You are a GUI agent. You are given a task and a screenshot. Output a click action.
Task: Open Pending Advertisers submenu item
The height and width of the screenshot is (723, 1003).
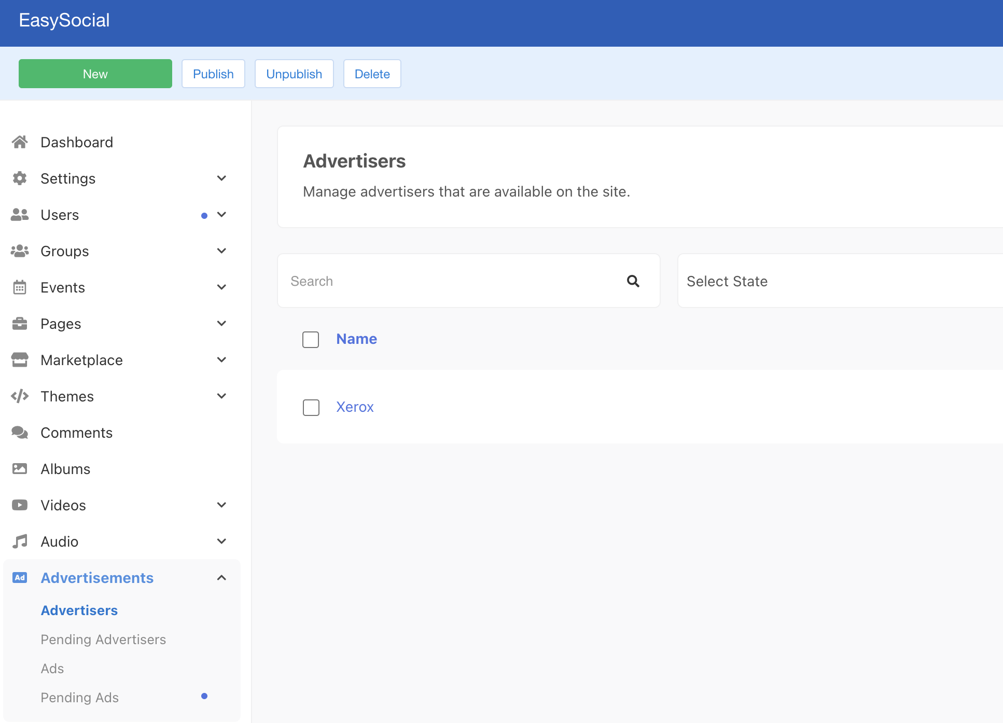point(104,639)
